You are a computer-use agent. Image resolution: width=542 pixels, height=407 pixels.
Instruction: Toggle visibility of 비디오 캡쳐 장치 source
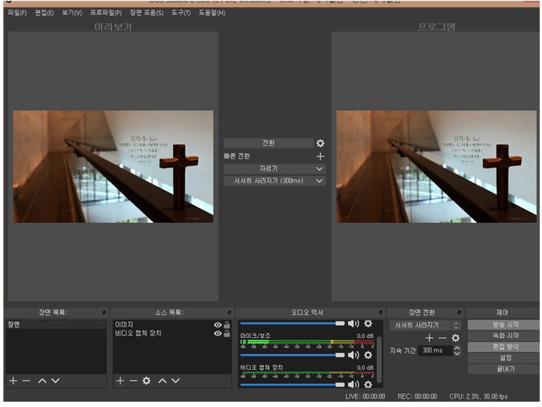[x=218, y=333]
